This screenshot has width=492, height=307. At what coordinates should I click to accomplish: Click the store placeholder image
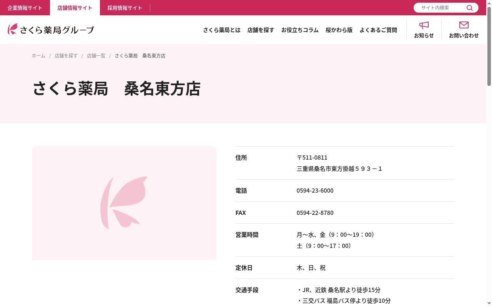click(x=124, y=203)
